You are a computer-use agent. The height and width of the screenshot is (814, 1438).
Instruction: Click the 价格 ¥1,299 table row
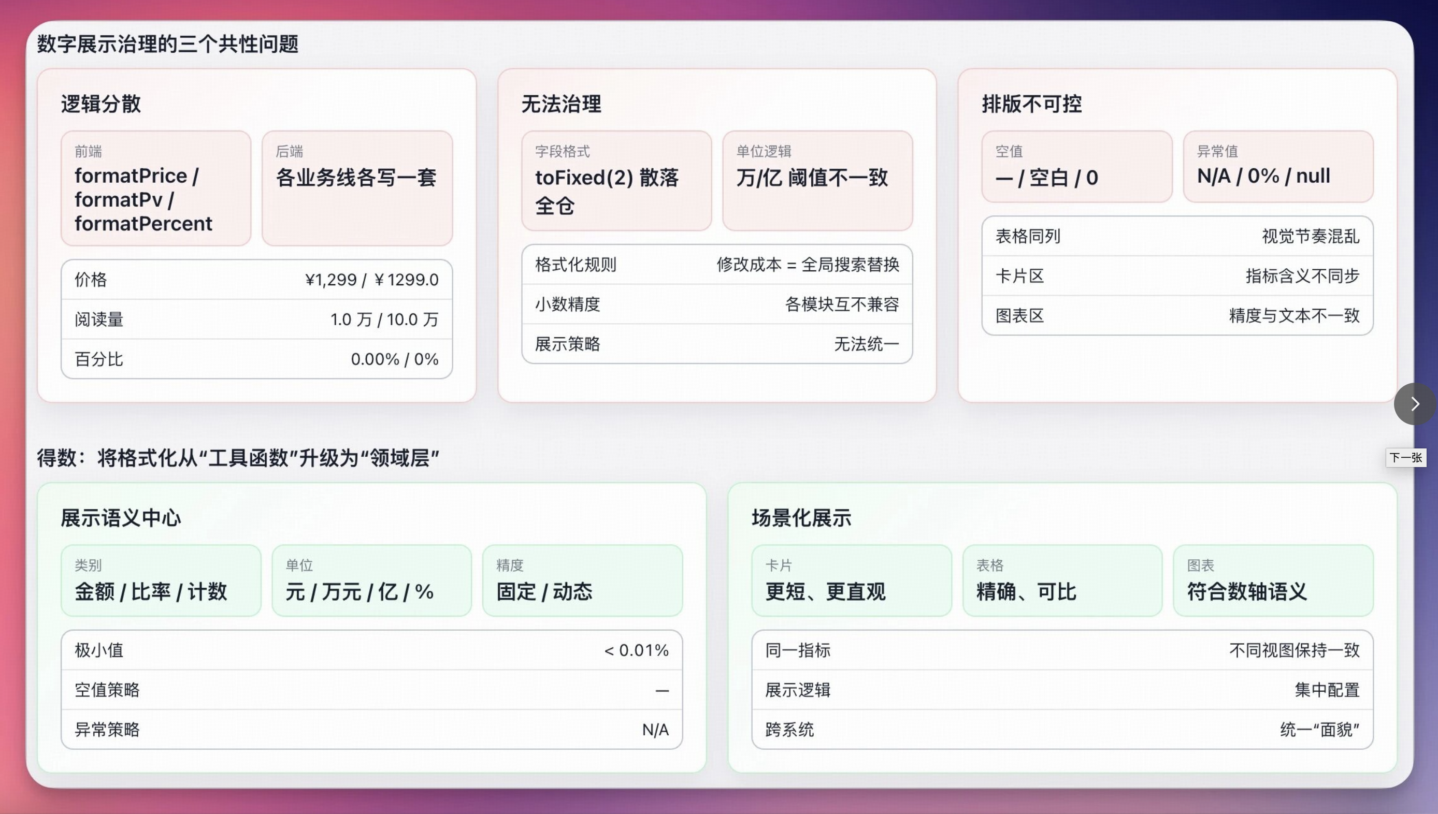click(x=255, y=279)
